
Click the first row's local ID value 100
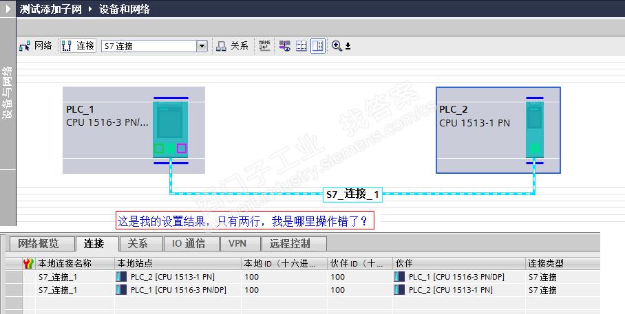point(251,277)
